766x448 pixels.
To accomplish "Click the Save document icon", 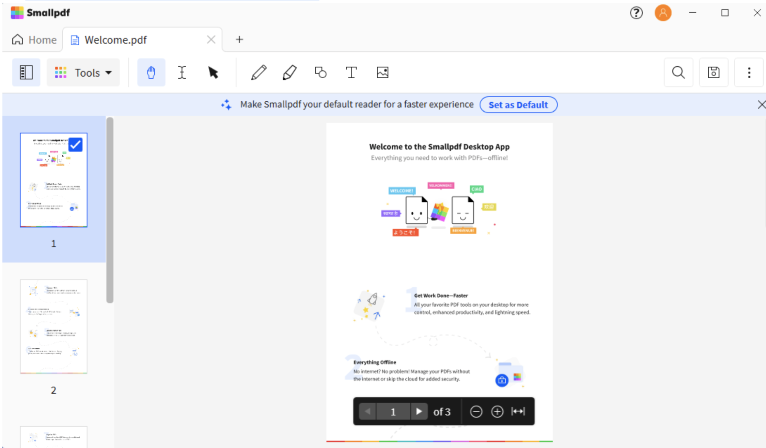I will coord(713,72).
